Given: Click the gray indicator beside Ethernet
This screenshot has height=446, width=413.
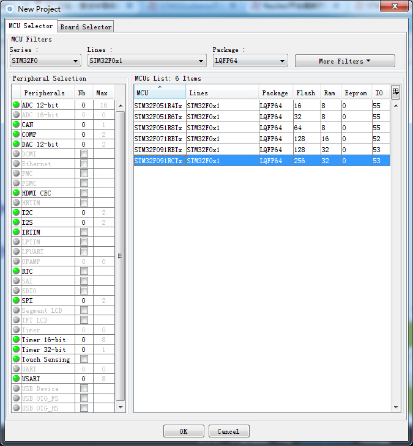Looking at the screenshot, I should [x=17, y=163].
